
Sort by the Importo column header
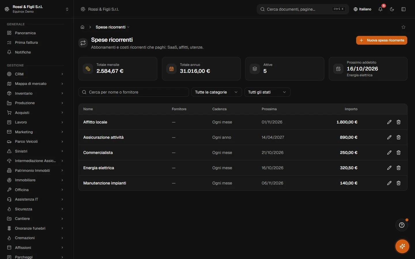pyautogui.click(x=351, y=109)
